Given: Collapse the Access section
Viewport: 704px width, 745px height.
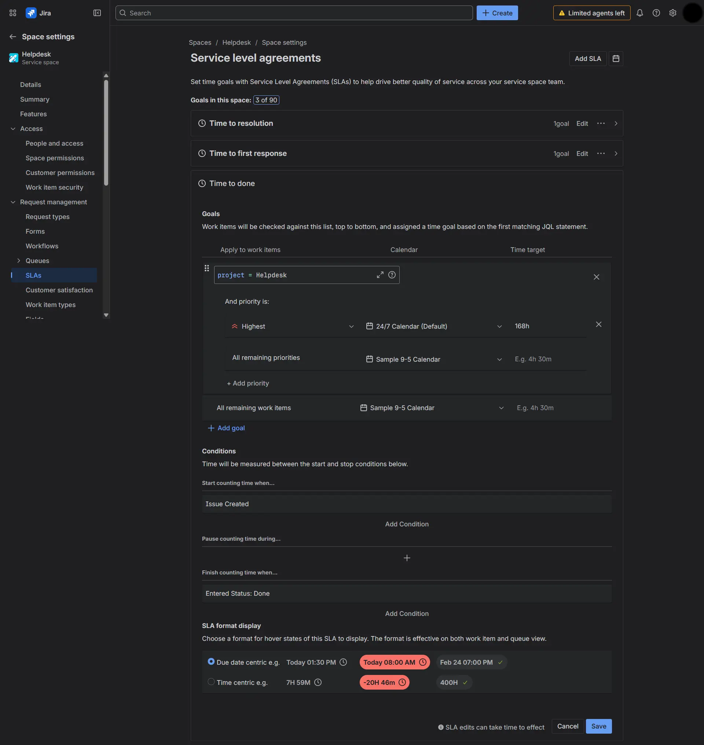Looking at the screenshot, I should tap(13, 129).
